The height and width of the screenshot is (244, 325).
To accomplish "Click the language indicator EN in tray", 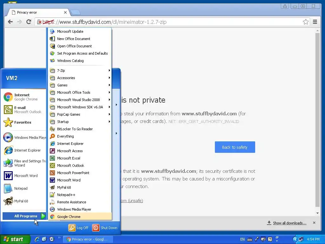I will 242,239.
